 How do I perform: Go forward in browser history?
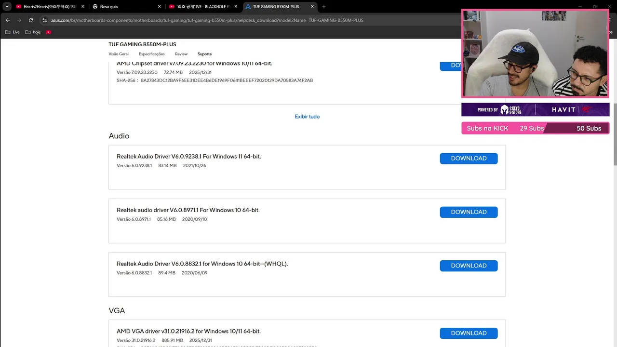point(19,20)
